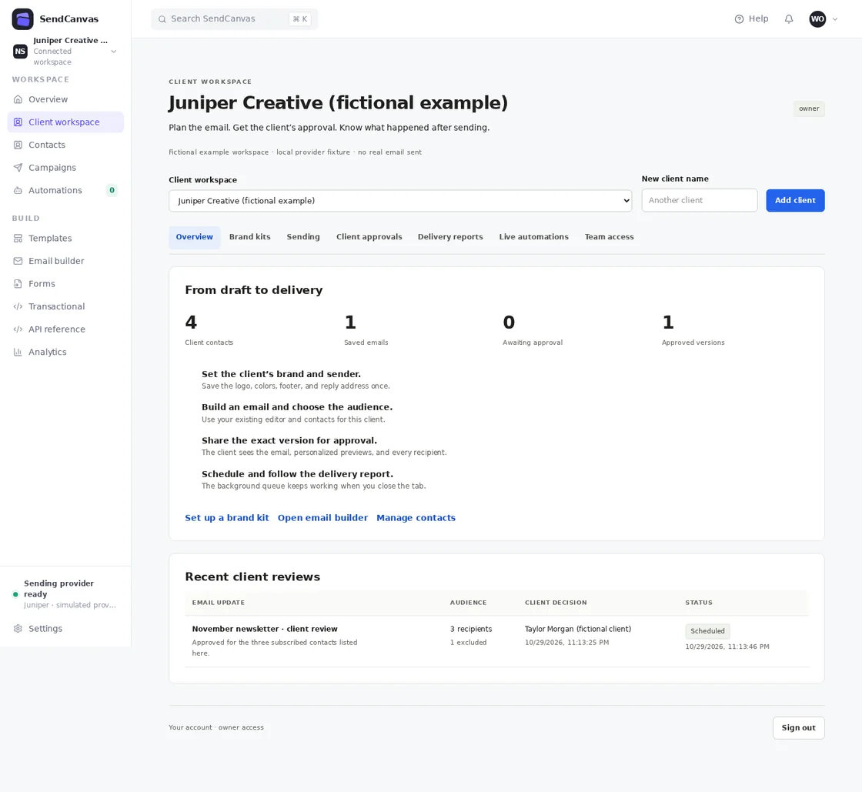Click 'Share the exact version for approval.' step
The width and height of the screenshot is (862, 792).
[289, 441]
